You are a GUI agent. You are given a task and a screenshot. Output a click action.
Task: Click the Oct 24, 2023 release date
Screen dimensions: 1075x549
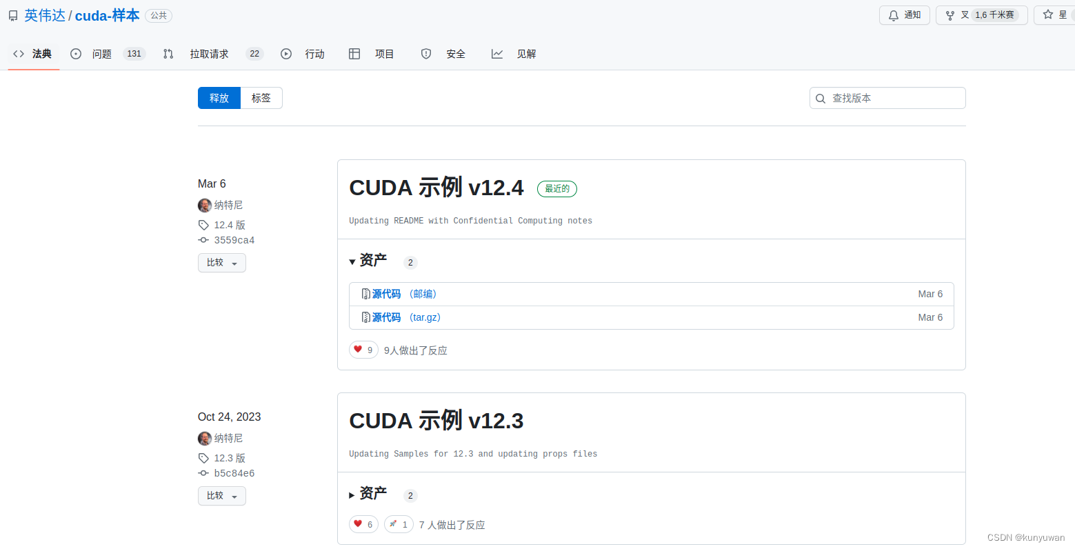coord(230,417)
